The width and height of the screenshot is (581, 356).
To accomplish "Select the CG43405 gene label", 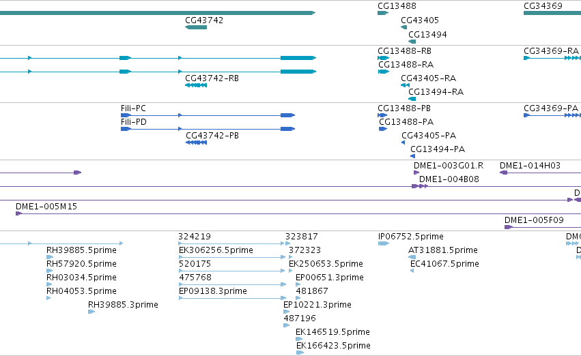I will click(420, 20).
